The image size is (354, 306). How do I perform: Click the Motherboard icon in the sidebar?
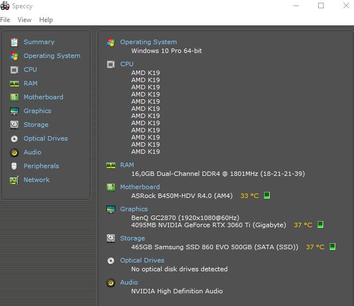[14, 97]
